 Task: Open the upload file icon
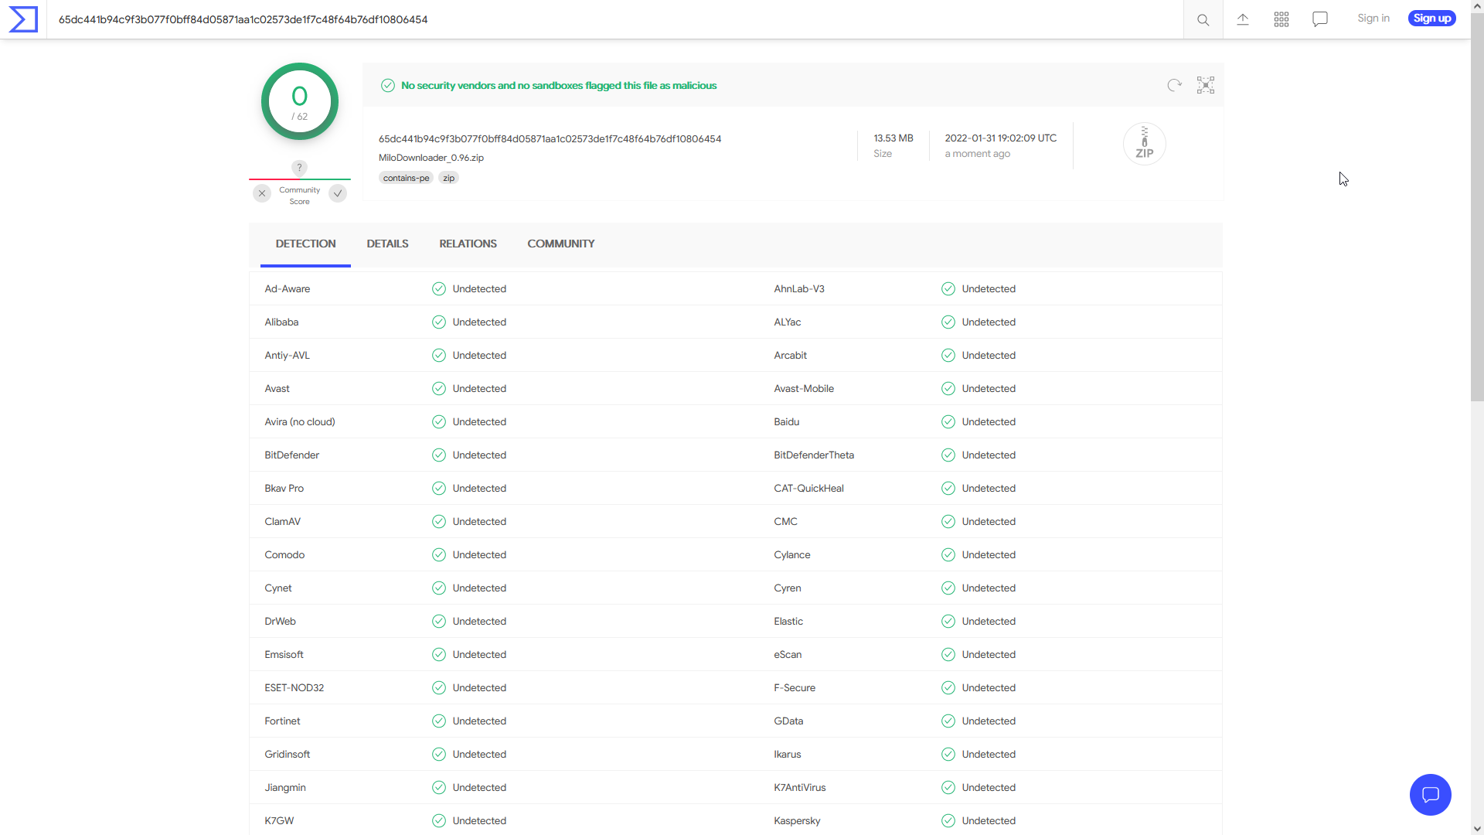coord(1243,19)
